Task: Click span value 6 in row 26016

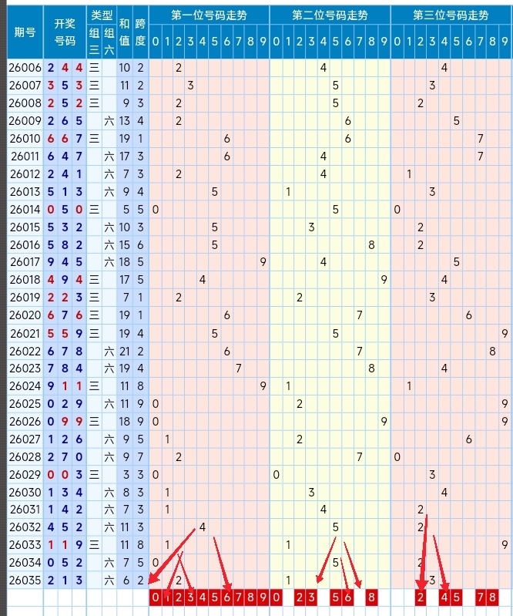Action: (140, 245)
